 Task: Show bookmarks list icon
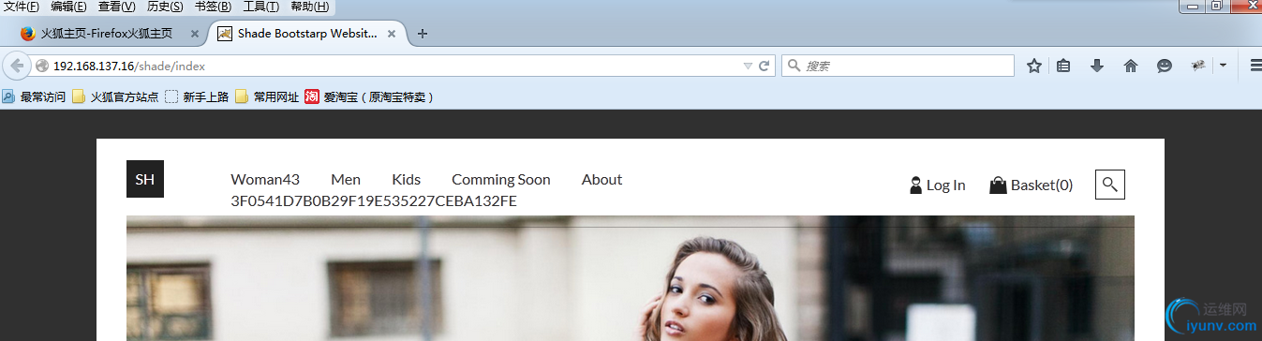[x=1063, y=66]
